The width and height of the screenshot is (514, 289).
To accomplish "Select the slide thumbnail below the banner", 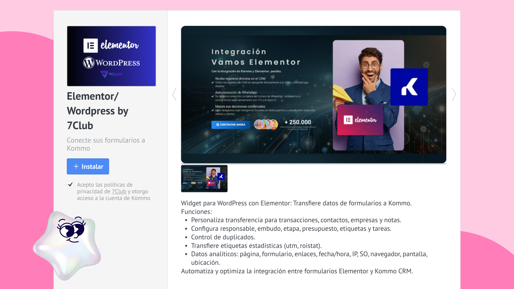I will pyautogui.click(x=204, y=178).
